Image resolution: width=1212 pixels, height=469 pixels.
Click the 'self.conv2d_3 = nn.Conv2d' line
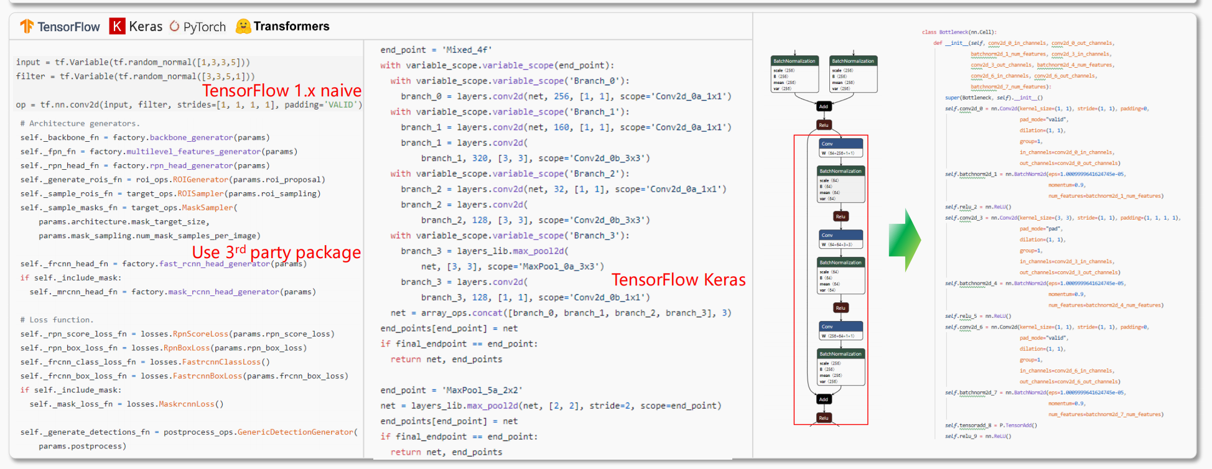click(1063, 218)
